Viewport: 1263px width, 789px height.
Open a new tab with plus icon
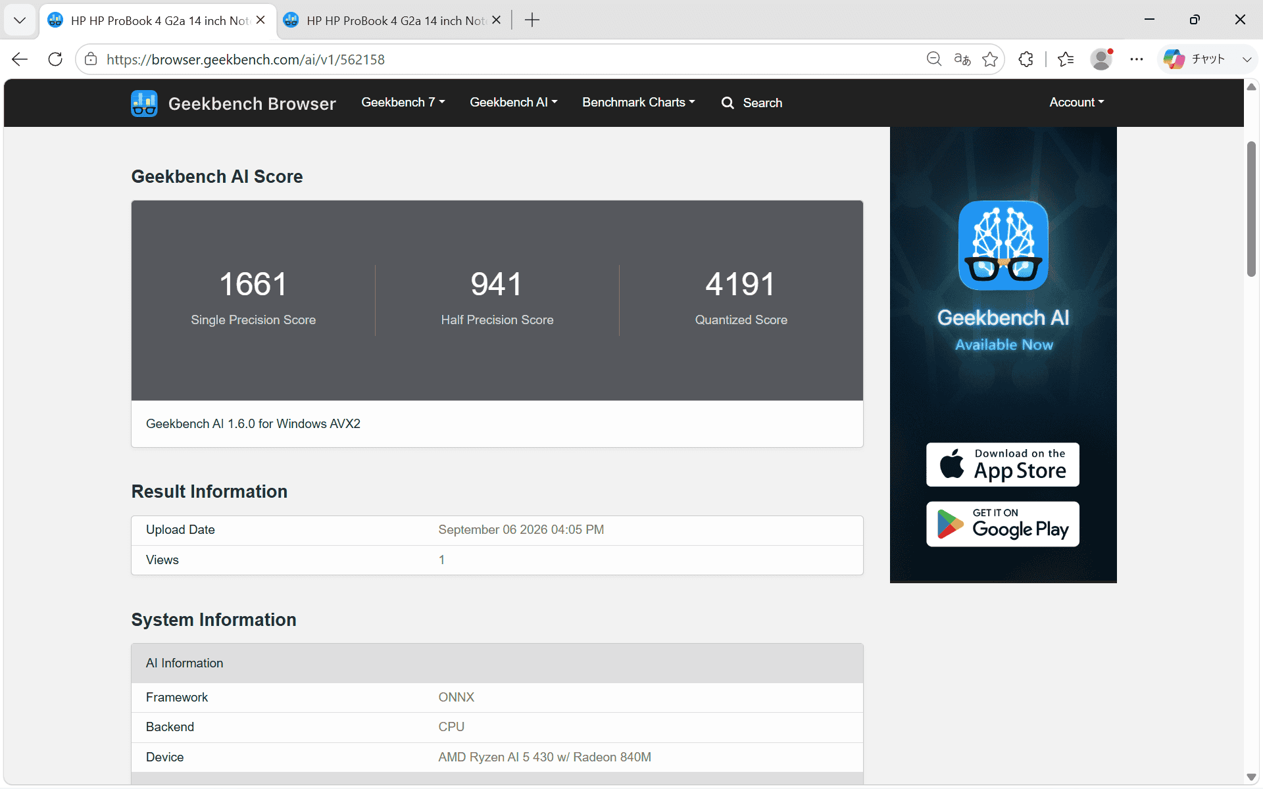click(532, 20)
